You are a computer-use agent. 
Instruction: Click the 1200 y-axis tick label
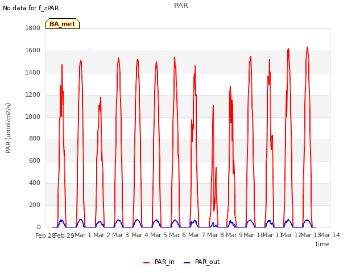coord(33,95)
